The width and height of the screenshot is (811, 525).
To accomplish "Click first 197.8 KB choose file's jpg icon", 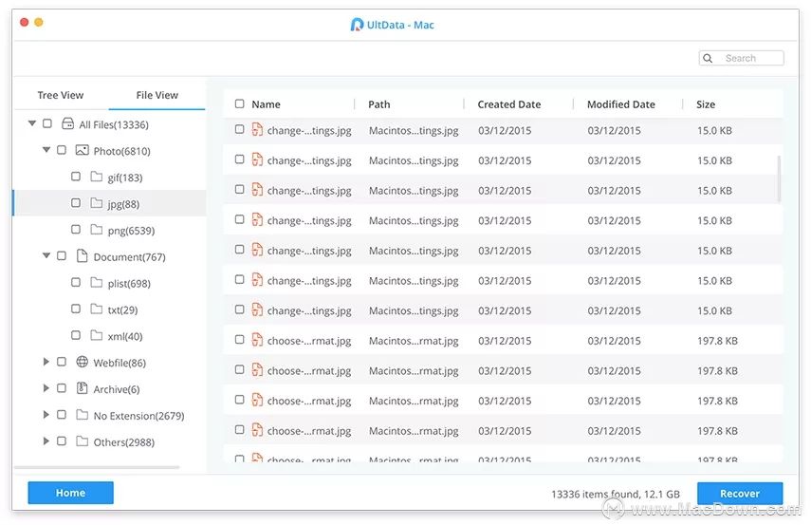I will (x=256, y=340).
